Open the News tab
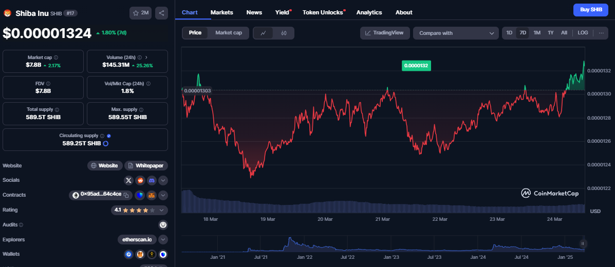This screenshot has width=615, height=267. 254,12
